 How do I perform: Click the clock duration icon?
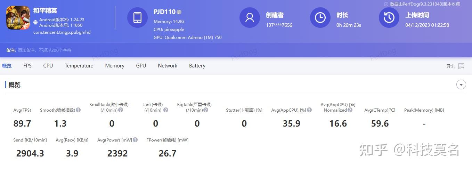tap(320, 18)
